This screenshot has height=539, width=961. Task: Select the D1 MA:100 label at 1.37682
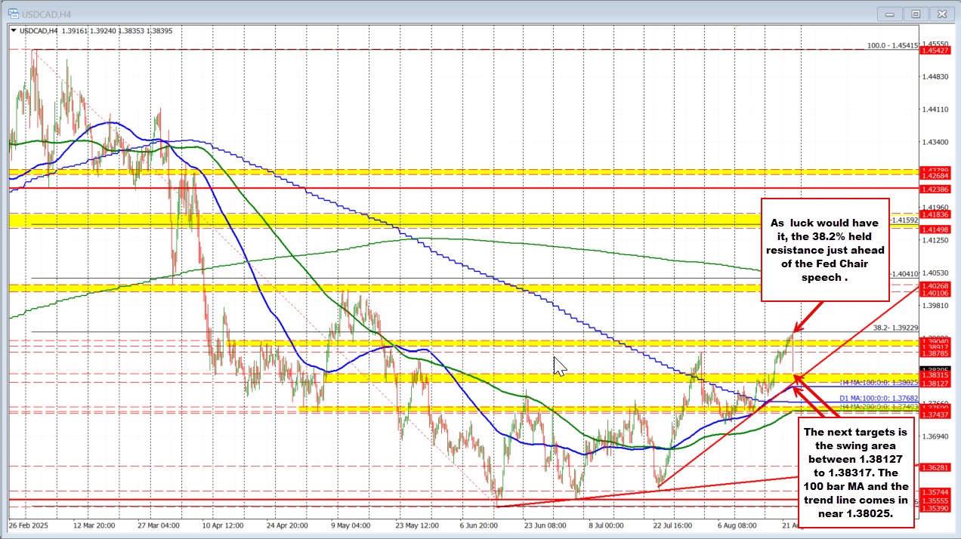click(879, 398)
